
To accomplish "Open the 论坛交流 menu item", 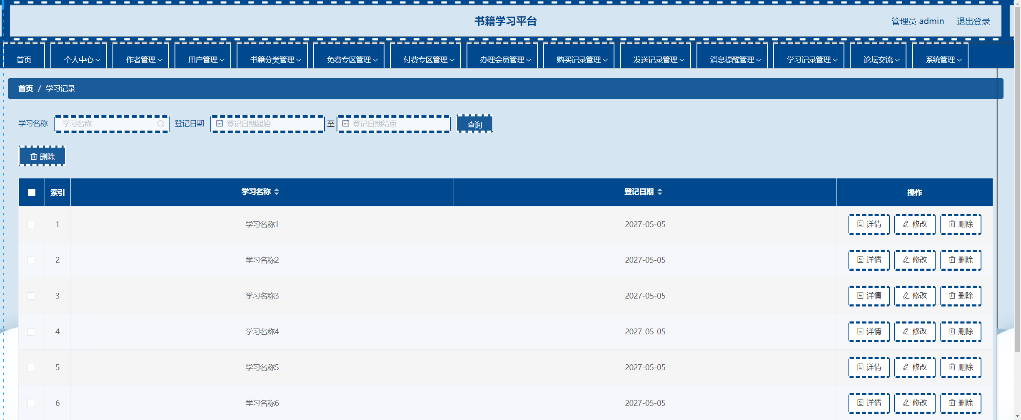I will [x=881, y=60].
